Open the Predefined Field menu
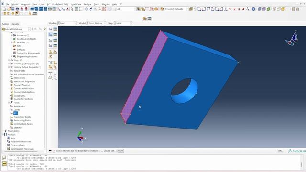This screenshot has width=306, height=172. (x=60, y=4)
